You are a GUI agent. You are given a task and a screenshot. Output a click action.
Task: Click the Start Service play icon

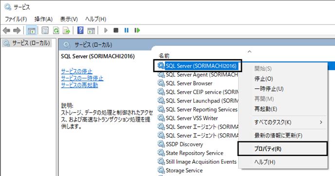[x=106, y=30]
